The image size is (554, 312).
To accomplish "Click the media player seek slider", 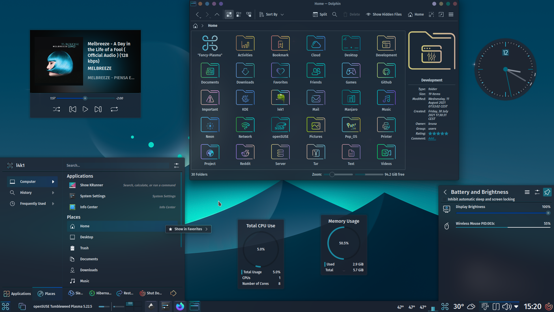I will (x=85, y=98).
